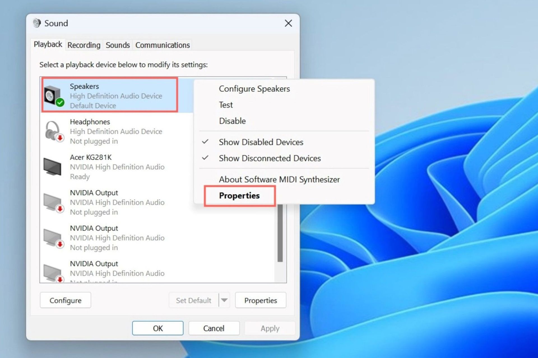
Task: Click Test in the context menu
Action: (x=226, y=105)
